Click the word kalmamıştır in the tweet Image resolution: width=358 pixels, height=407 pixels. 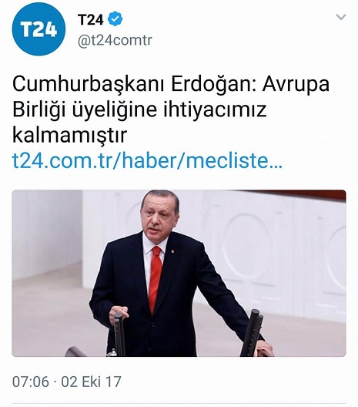coord(69,135)
